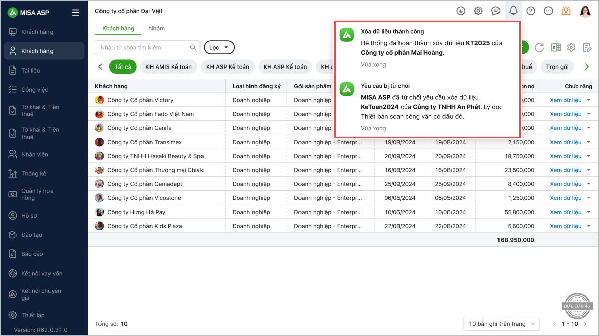
Task: Open the user avatar profile
Action: tap(585, 11)
